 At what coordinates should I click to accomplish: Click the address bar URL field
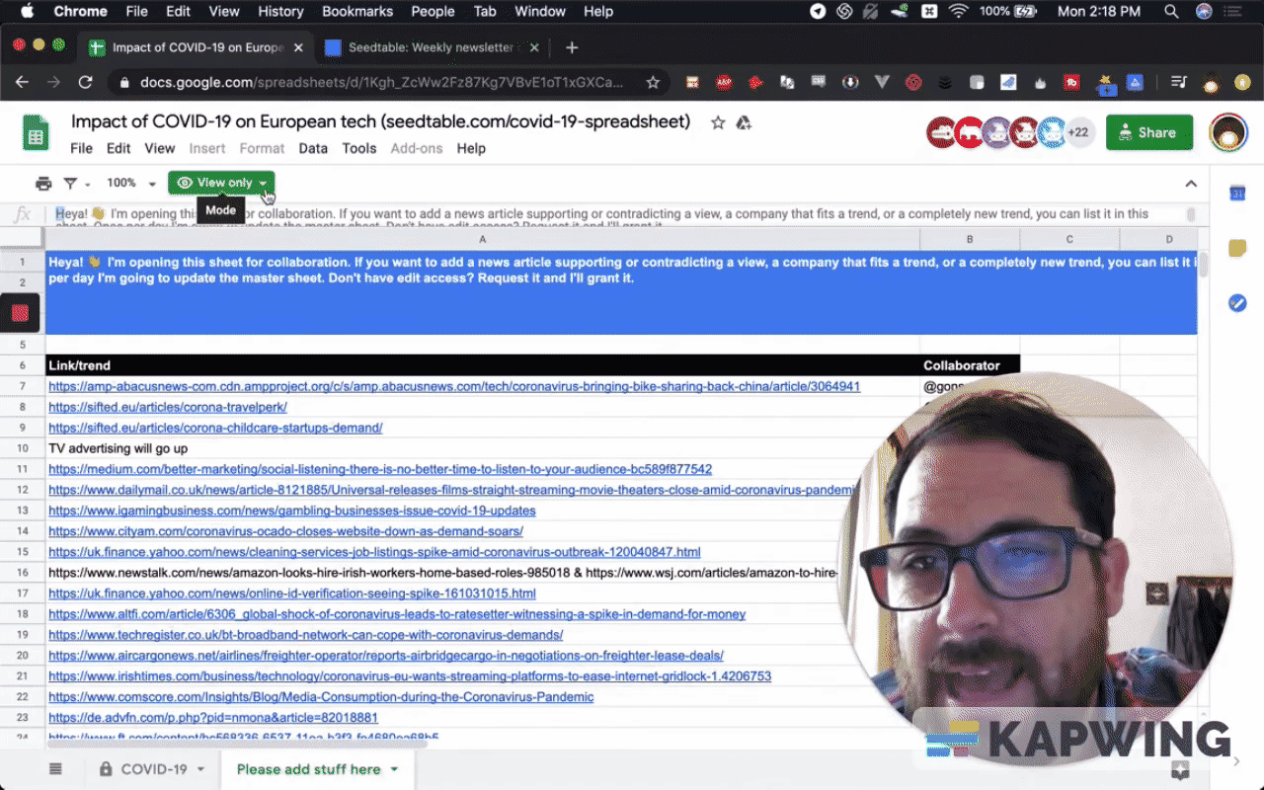coord(382,83)
